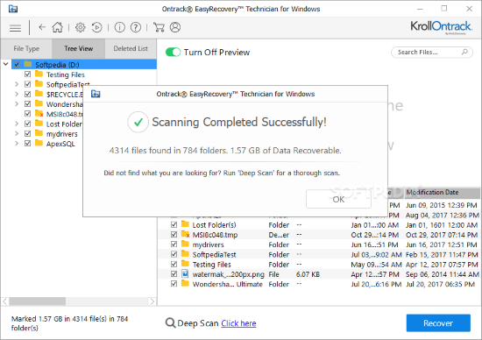Expand the Lost Folder tree node
The height and width of the screenshot is (340, 482).
coord(17,124)
